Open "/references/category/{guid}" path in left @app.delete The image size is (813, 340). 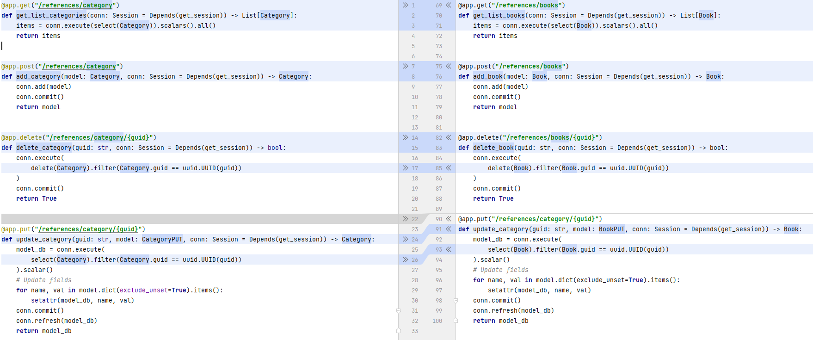[x=99, y=137]
